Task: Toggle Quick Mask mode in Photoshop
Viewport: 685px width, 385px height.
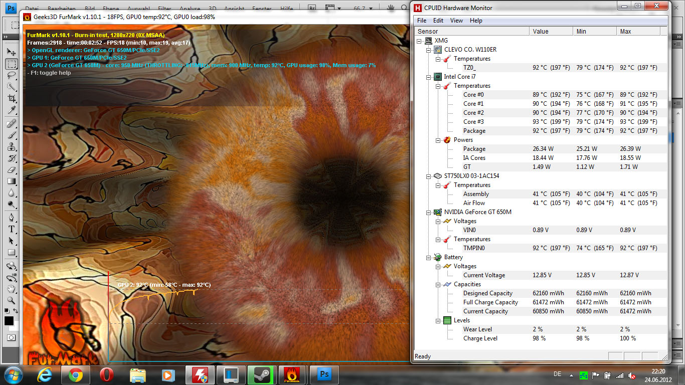Action: [11, 337]
